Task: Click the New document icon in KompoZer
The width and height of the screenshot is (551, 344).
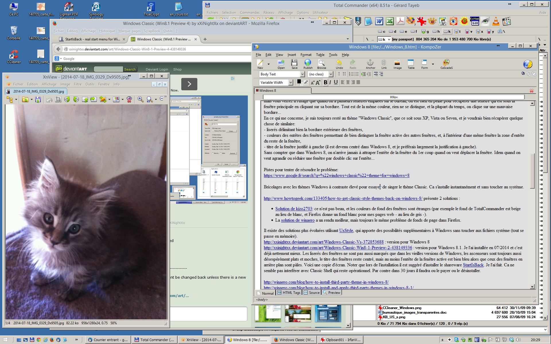Action: point(260,64)
